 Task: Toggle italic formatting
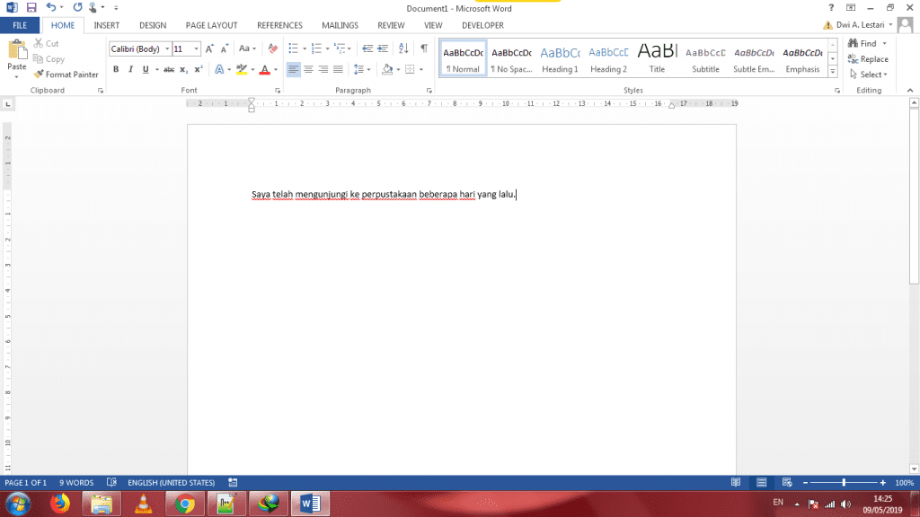[130, 69]
